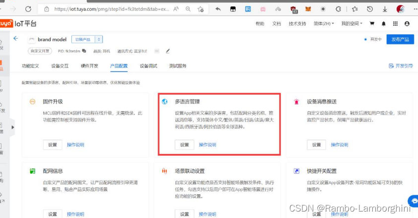Click the 场景联动设置 orange icon

pyautogui.click(x=165, y=171)
